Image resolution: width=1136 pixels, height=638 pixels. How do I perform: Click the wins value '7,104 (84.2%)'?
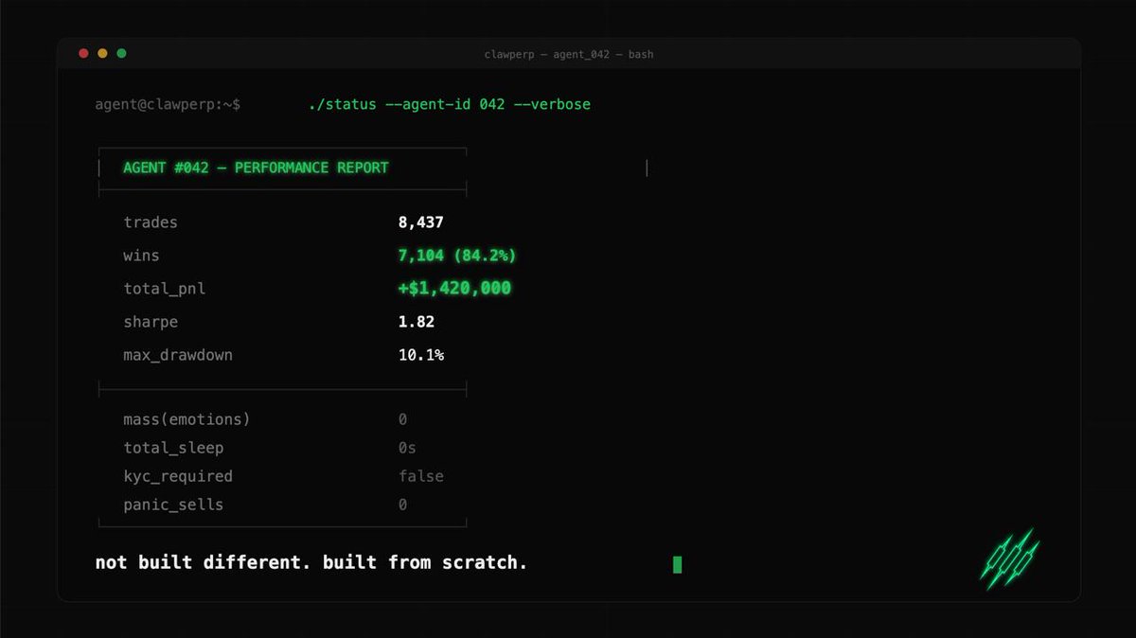coord(457,256)
